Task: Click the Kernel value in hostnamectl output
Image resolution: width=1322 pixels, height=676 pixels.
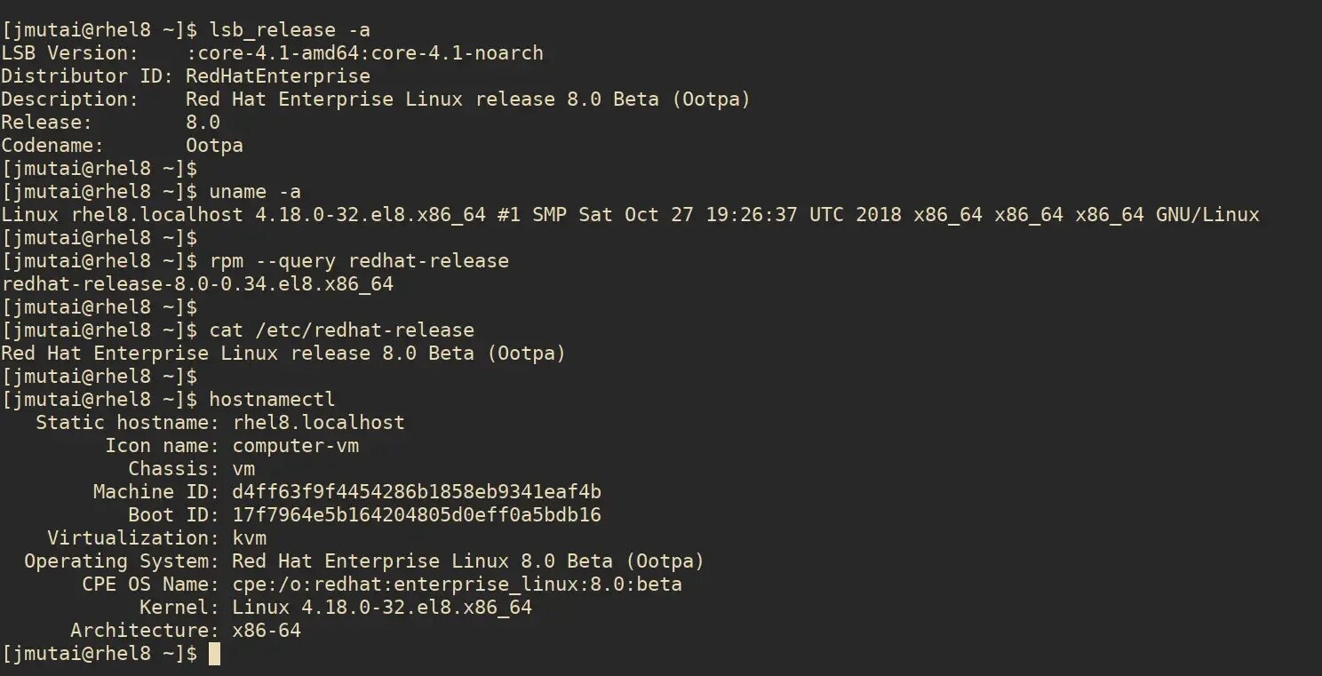Action: click(x=382, y=608)
